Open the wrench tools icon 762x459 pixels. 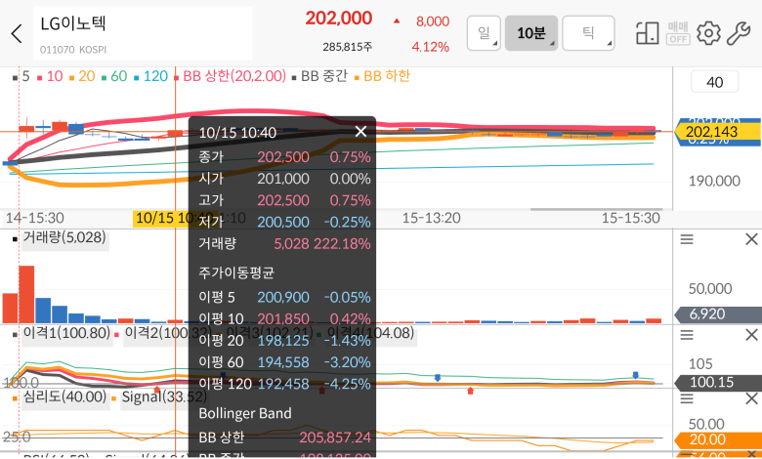(x=739, y=33)
